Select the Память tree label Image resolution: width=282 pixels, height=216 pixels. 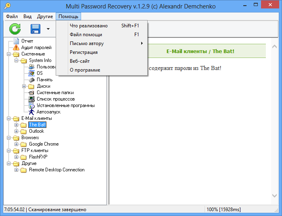45,80
